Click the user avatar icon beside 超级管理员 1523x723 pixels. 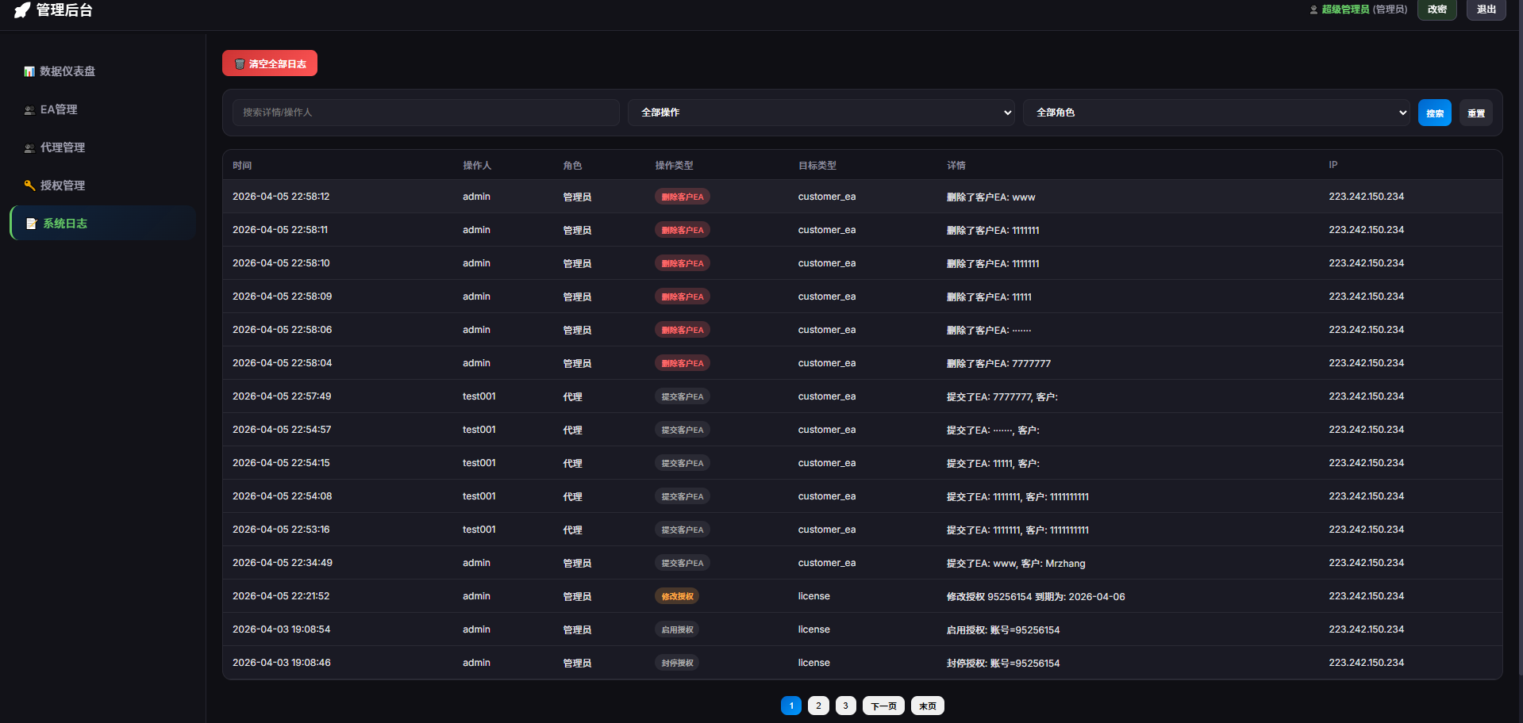[1313, 10]
